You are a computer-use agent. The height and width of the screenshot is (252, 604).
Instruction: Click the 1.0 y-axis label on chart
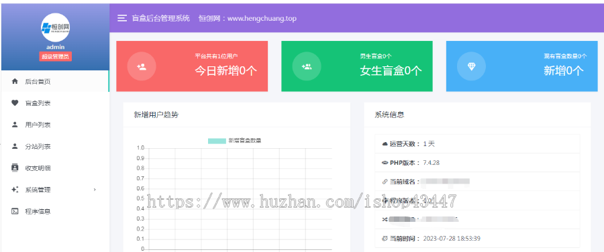click(140, 147)
